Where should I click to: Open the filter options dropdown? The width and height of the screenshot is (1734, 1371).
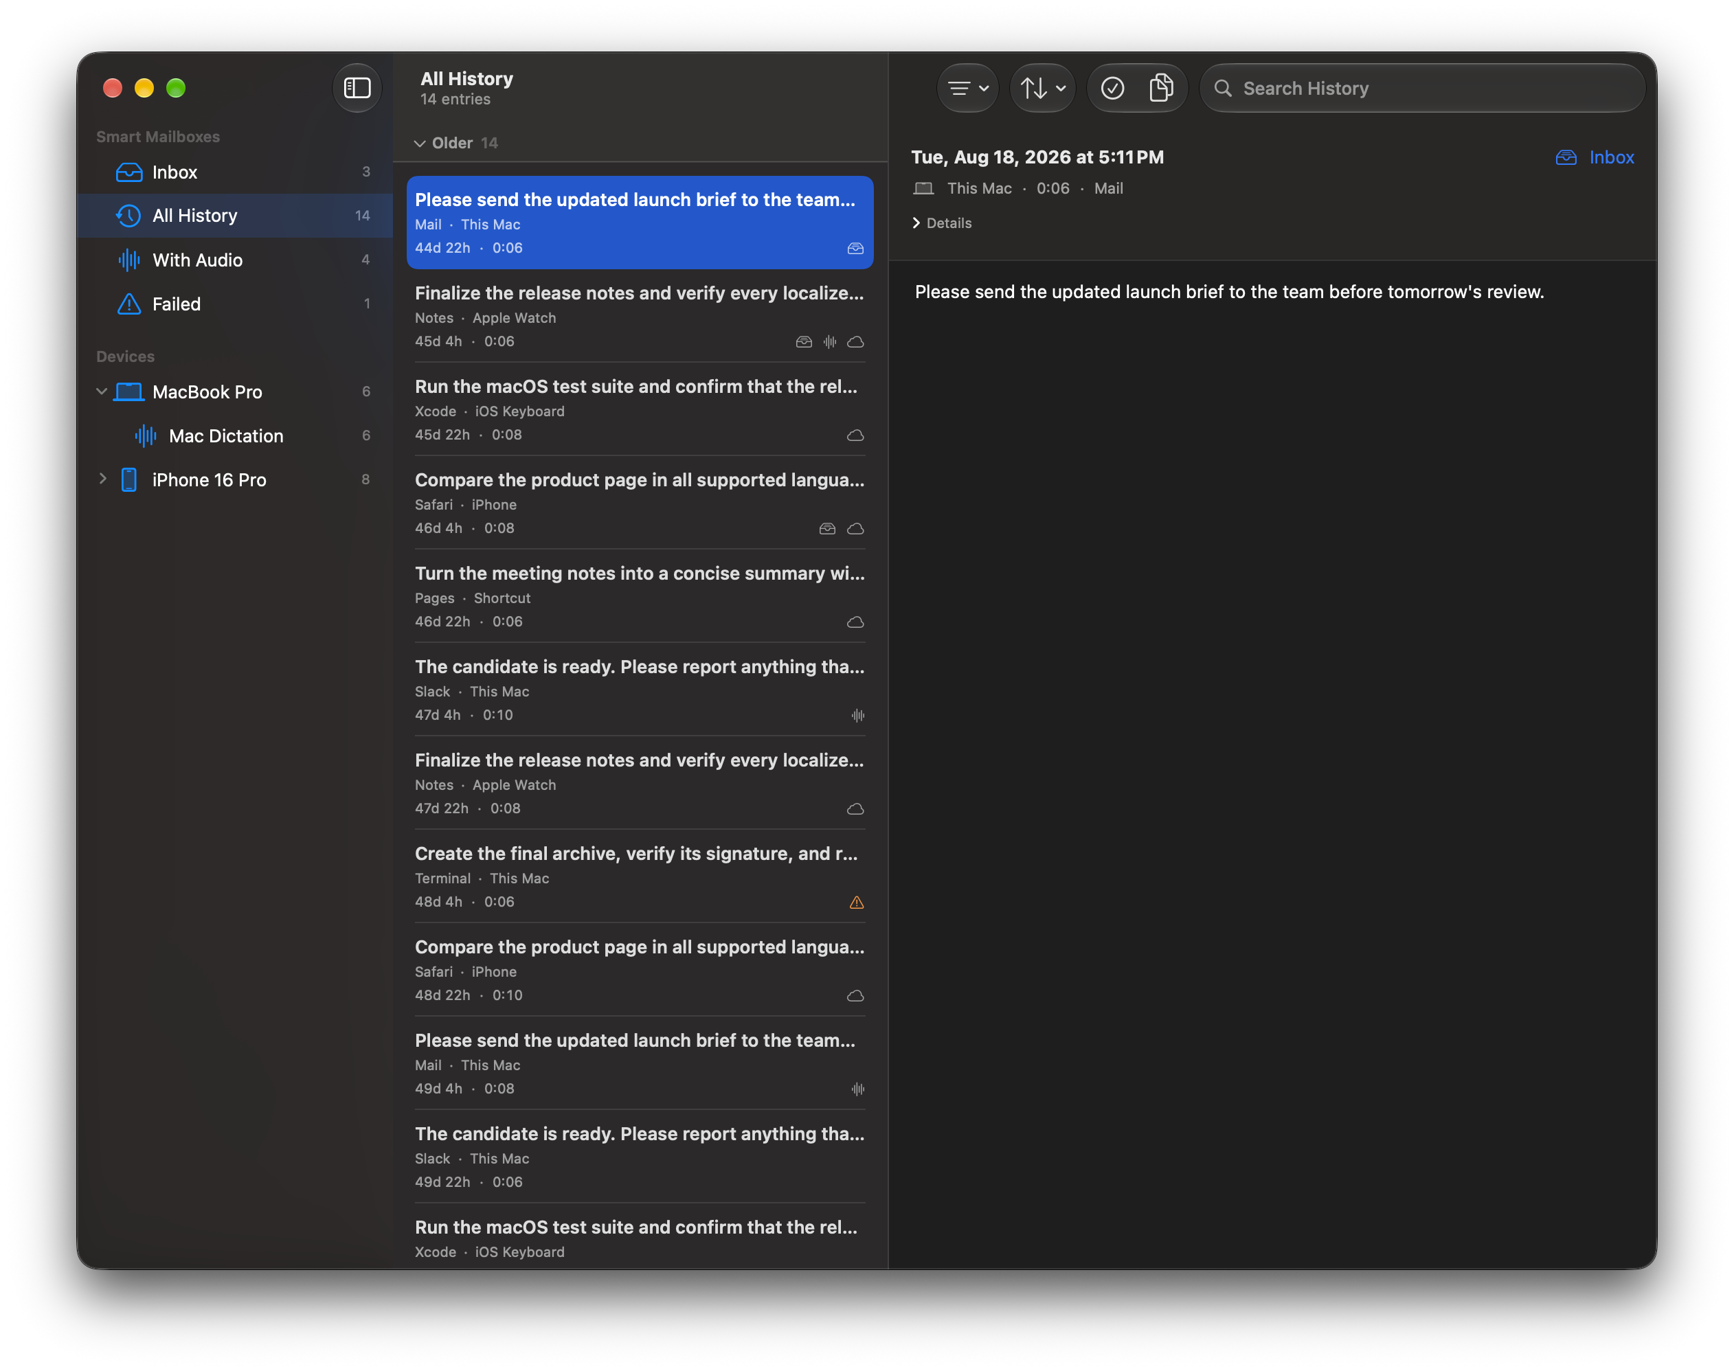pyautogui.click(x=967, y=89)
